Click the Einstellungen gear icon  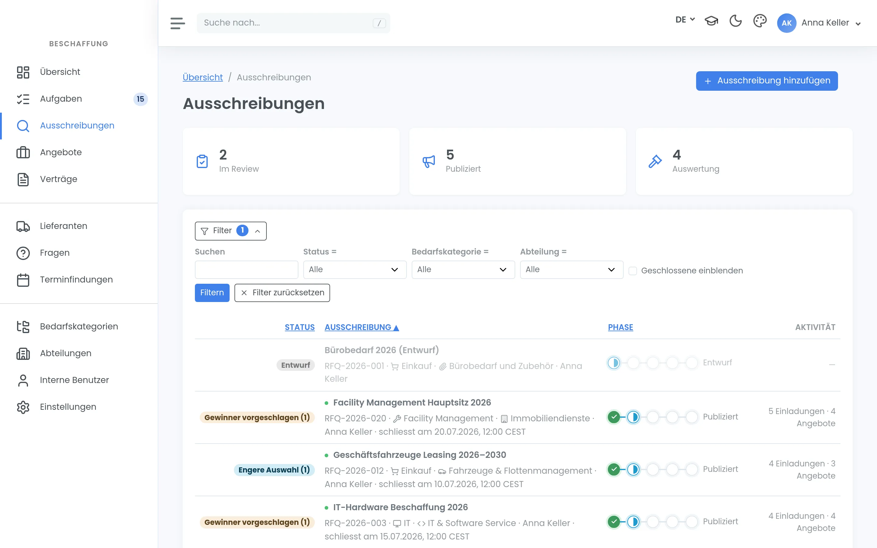click(23, 407)
